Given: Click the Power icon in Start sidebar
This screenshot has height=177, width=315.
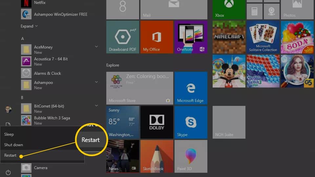Looking at the screenshot, I should (x=8, y=172).
